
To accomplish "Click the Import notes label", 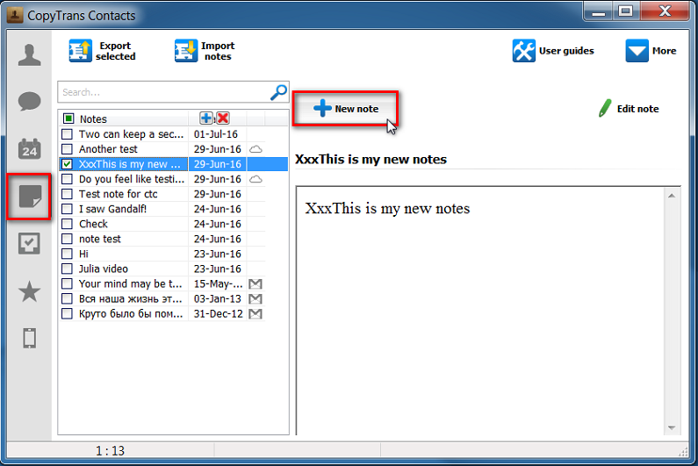I will tap(218, 51).
